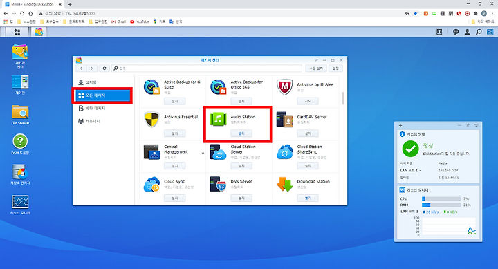Viewport: 498px width, 269px height.
Task: Open Download Station via its button
Action: click(x=308, y=198)
